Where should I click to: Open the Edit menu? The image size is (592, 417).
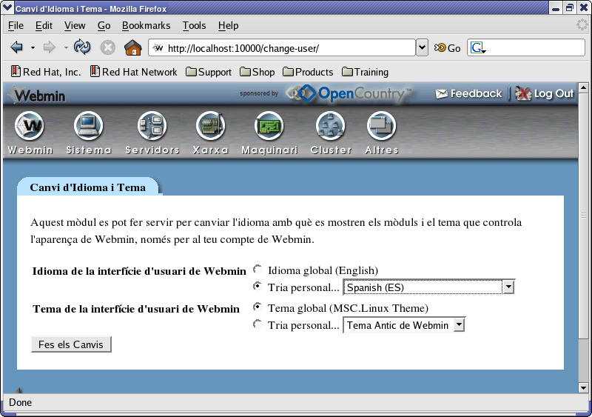coord(44,25)
